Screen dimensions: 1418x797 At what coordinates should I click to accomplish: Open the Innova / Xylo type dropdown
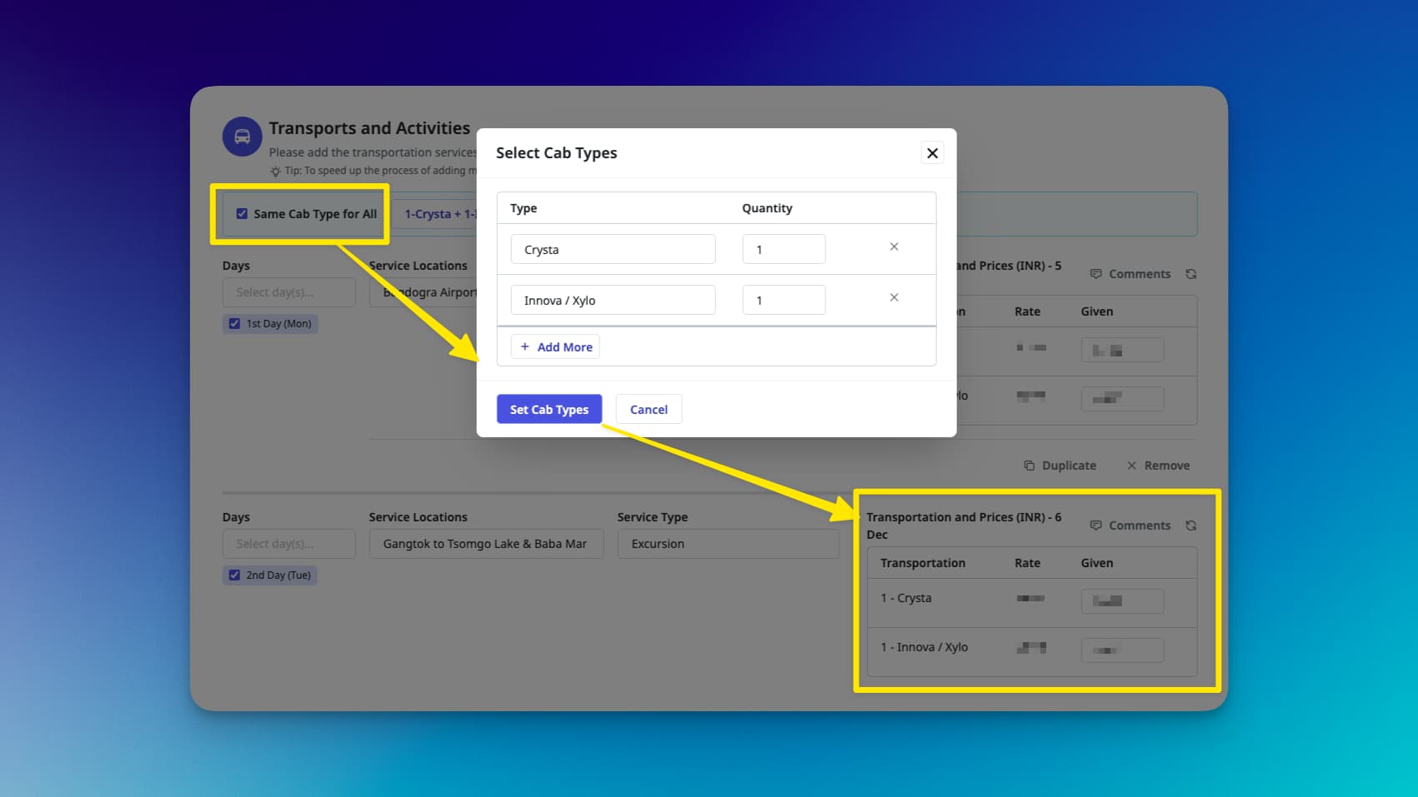[613, 301]
